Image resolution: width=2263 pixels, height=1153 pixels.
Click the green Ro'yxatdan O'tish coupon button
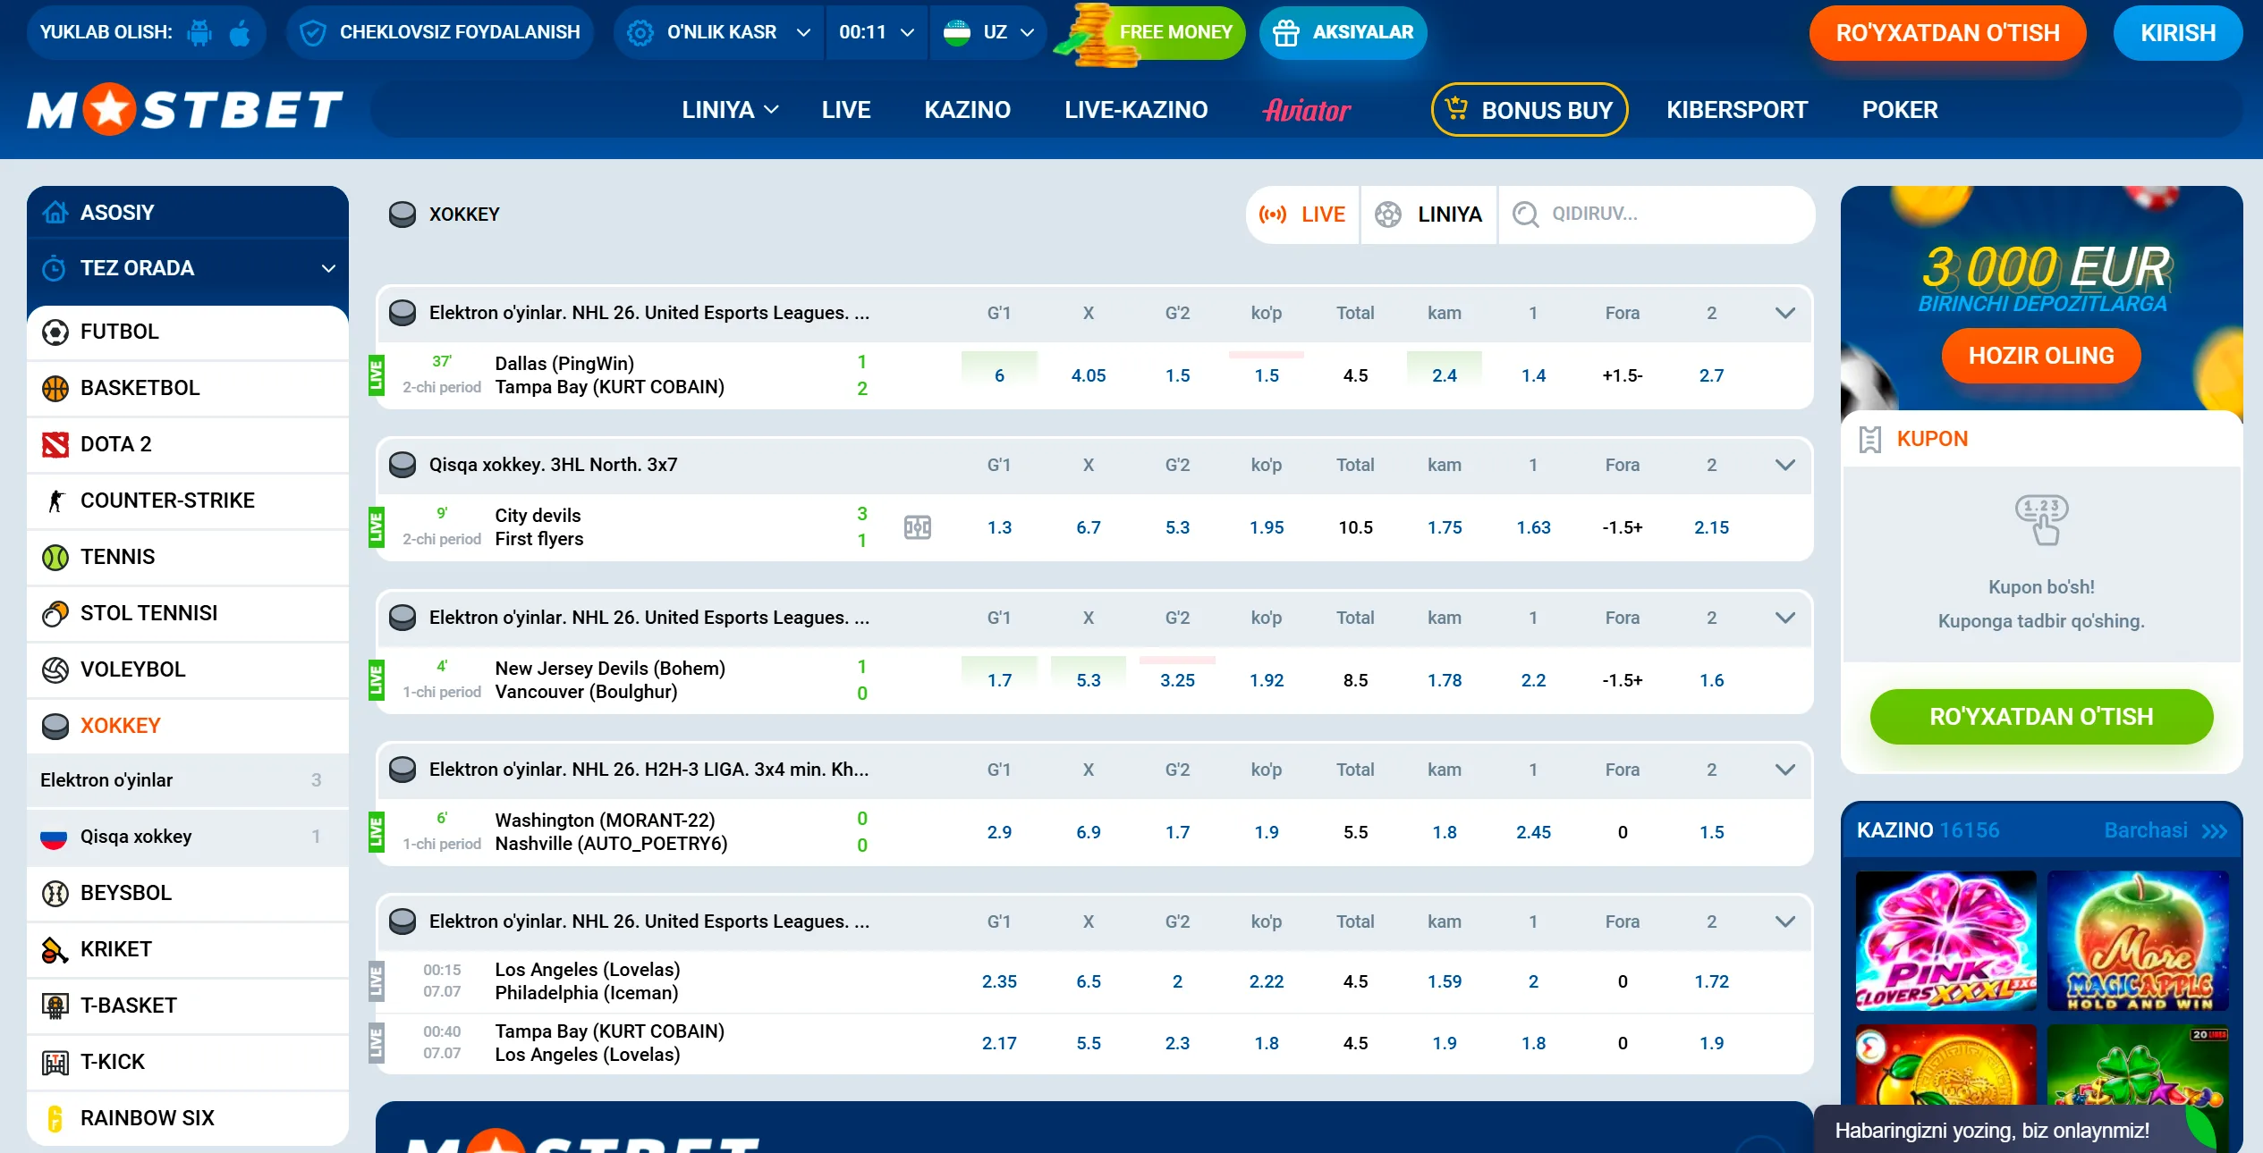click(x=2041, y=717)
